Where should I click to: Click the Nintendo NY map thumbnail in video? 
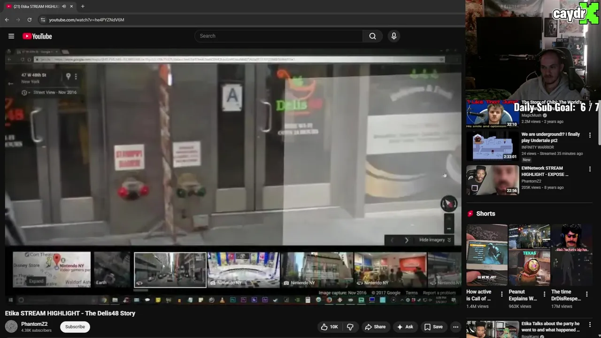coord(52,269)
